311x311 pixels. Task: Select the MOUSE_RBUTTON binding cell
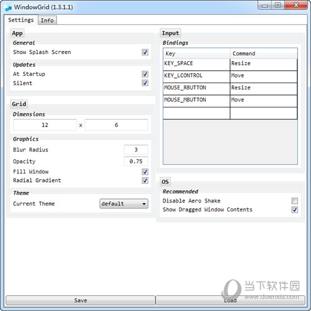pos(196,89)
